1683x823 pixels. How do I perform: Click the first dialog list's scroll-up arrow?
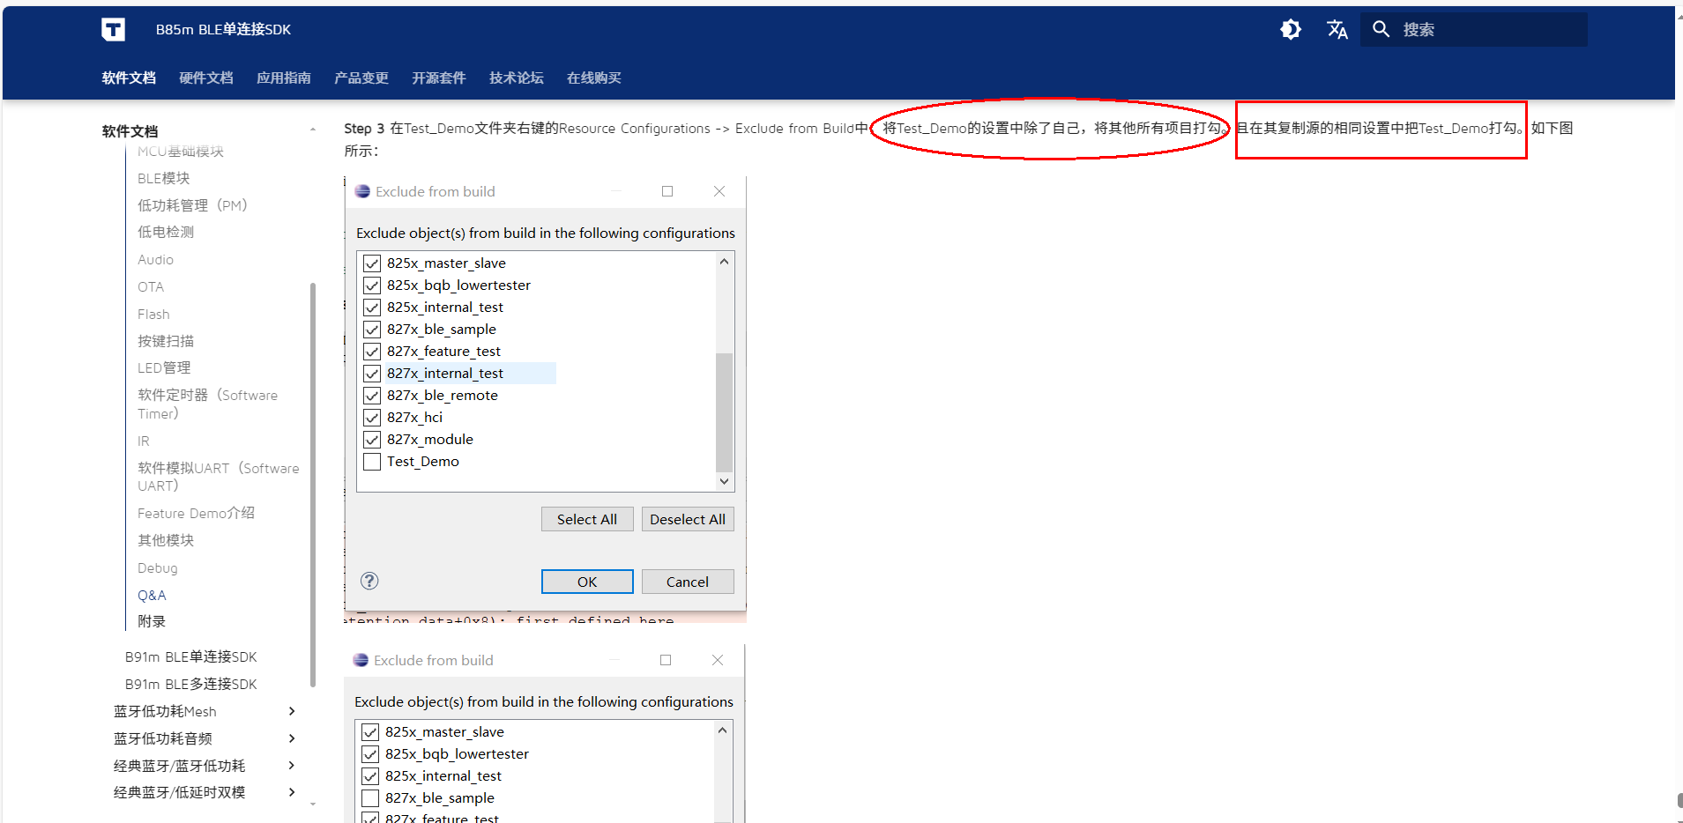pyautogui.click(x=724, y=262)
